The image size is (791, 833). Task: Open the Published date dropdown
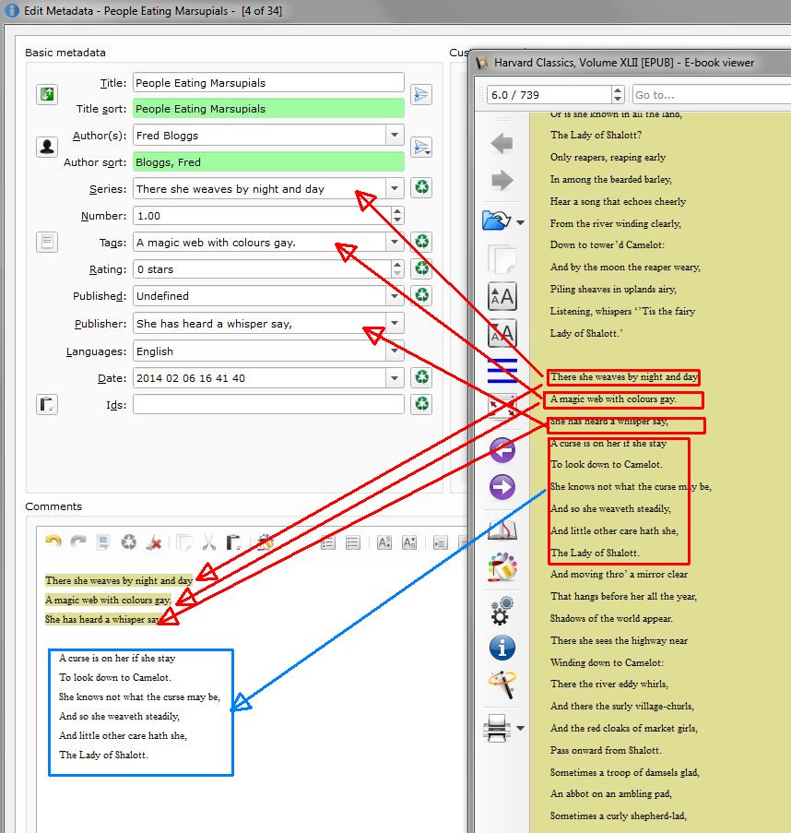(395, 295)
